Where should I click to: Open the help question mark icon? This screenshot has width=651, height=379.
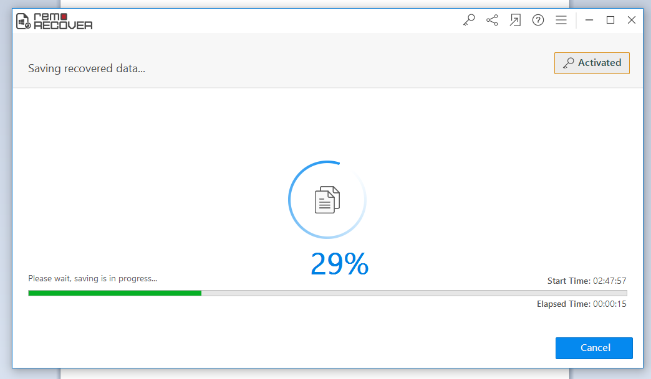(538, 20)
